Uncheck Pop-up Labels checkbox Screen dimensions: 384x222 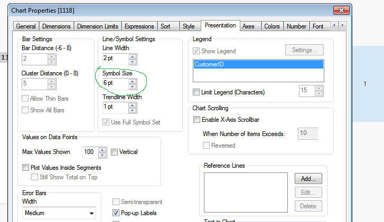(116, 213)
